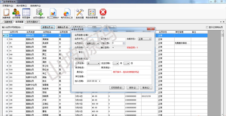Select the 详细信息(可选) tab in dialog
The width and height of the screenshot is (226, 116).
pos(82,59)
